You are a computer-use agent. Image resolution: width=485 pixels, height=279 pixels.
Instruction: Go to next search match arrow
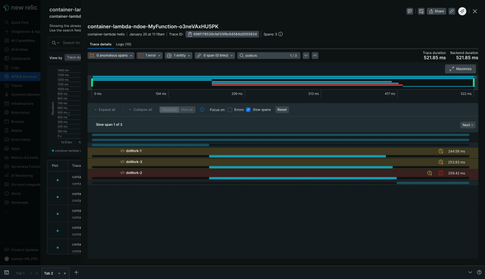pos(306,56)
